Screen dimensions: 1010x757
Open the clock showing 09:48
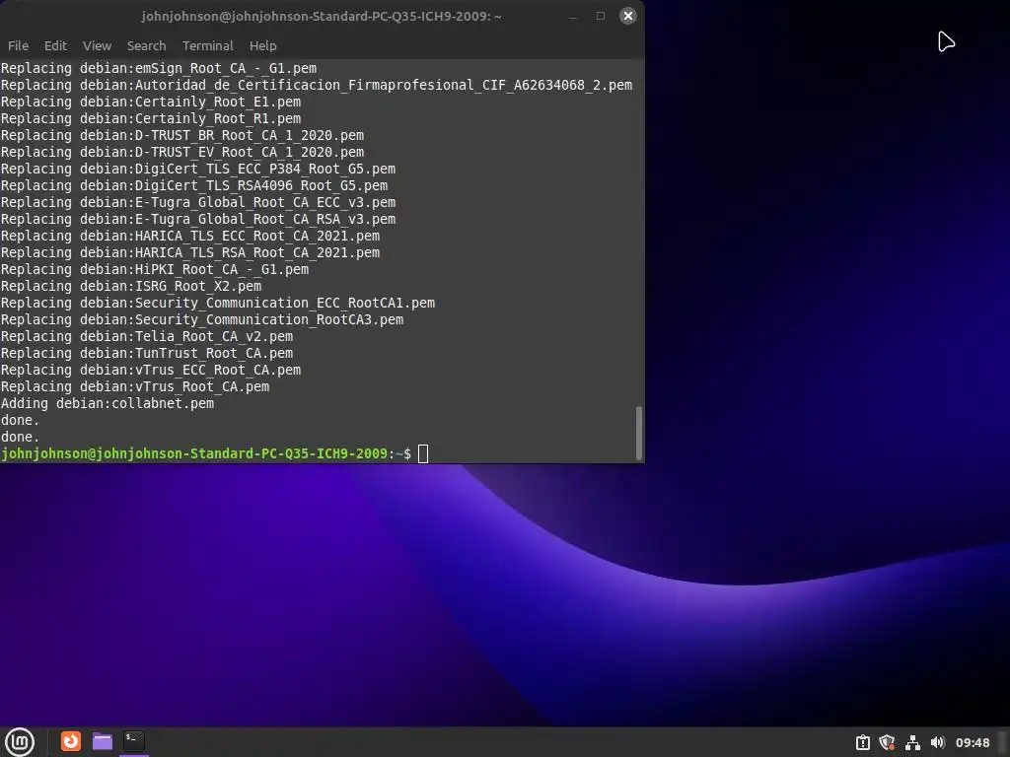point(972,742)
